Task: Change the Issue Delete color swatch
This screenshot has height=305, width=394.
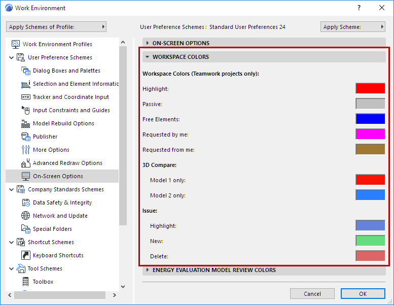Action: (x=370, y=256)
